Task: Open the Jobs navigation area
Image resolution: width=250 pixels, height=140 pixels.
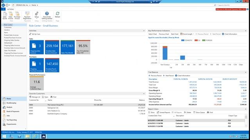Action: [x=14, y=116]
